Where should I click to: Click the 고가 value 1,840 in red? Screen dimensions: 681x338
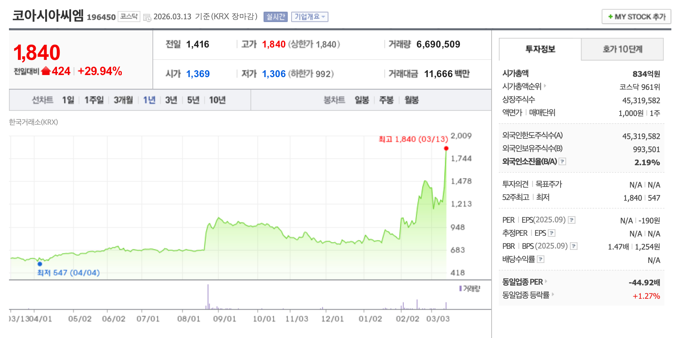[274, 44]
